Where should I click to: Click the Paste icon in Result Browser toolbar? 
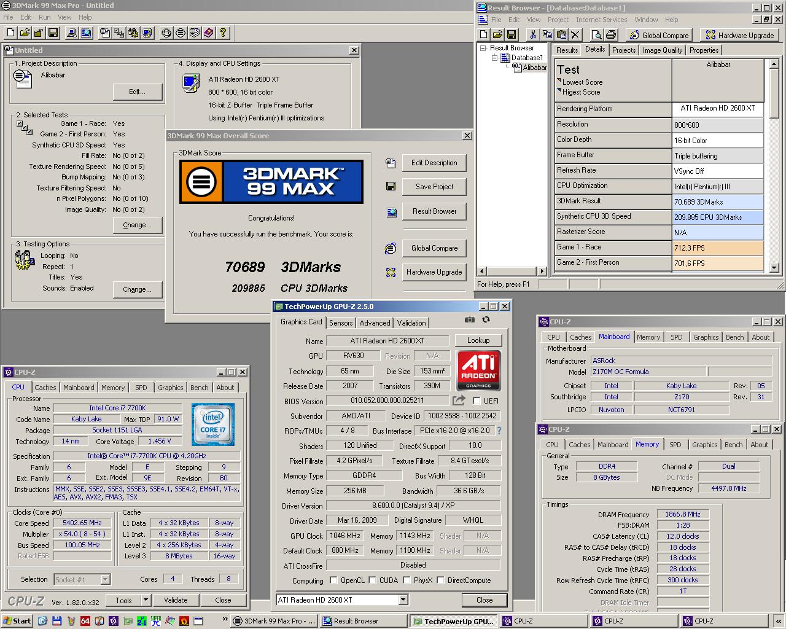click(x=561, y=35)
